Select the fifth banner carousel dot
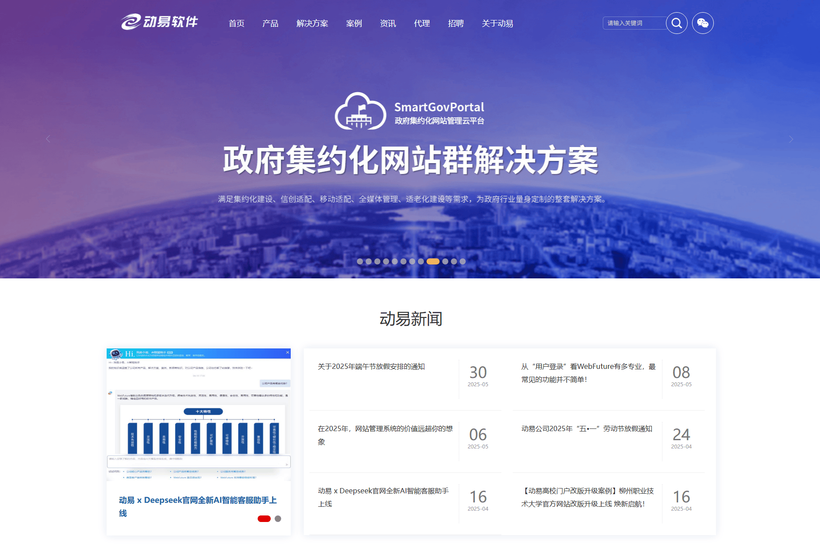 pos(395,261)
